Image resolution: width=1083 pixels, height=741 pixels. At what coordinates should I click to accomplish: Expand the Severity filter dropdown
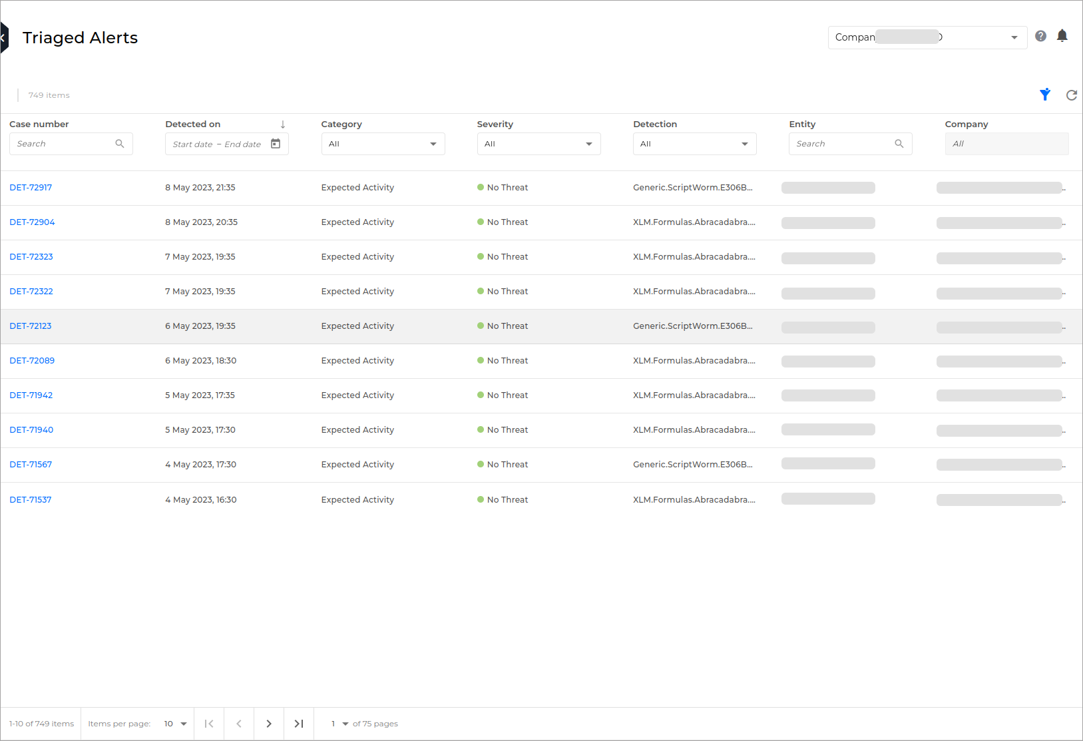pyautogui.click(x=539, y=144)
